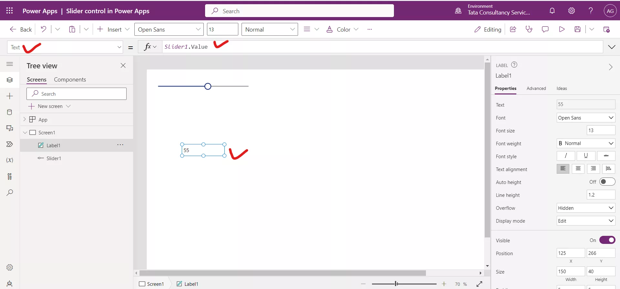Open the Font dropdown in the Properties pane
Screen dimensions: 620x289
point(586,118)
